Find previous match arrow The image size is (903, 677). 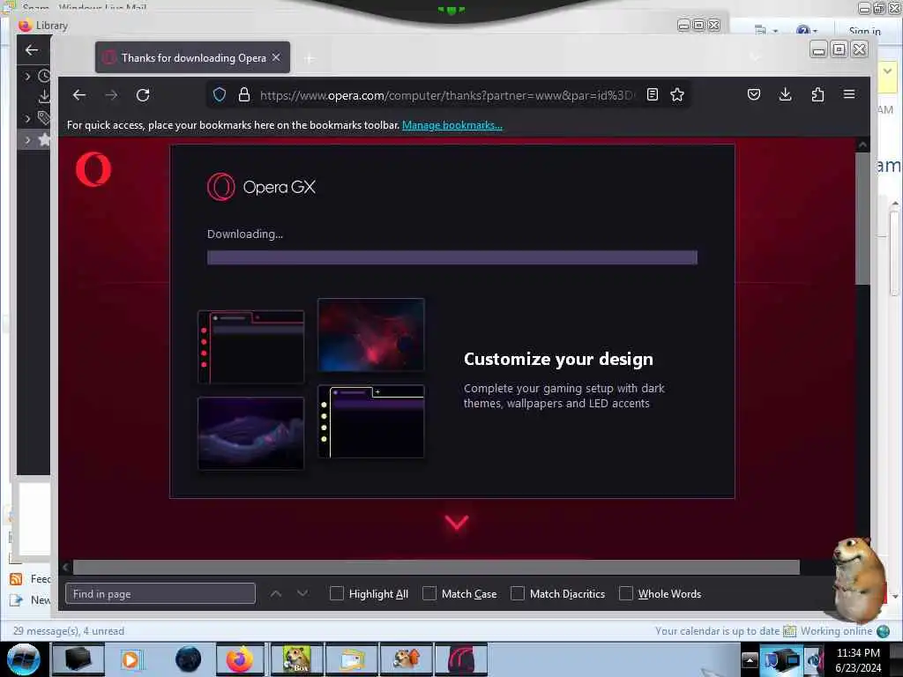click(x=276, y=593)
